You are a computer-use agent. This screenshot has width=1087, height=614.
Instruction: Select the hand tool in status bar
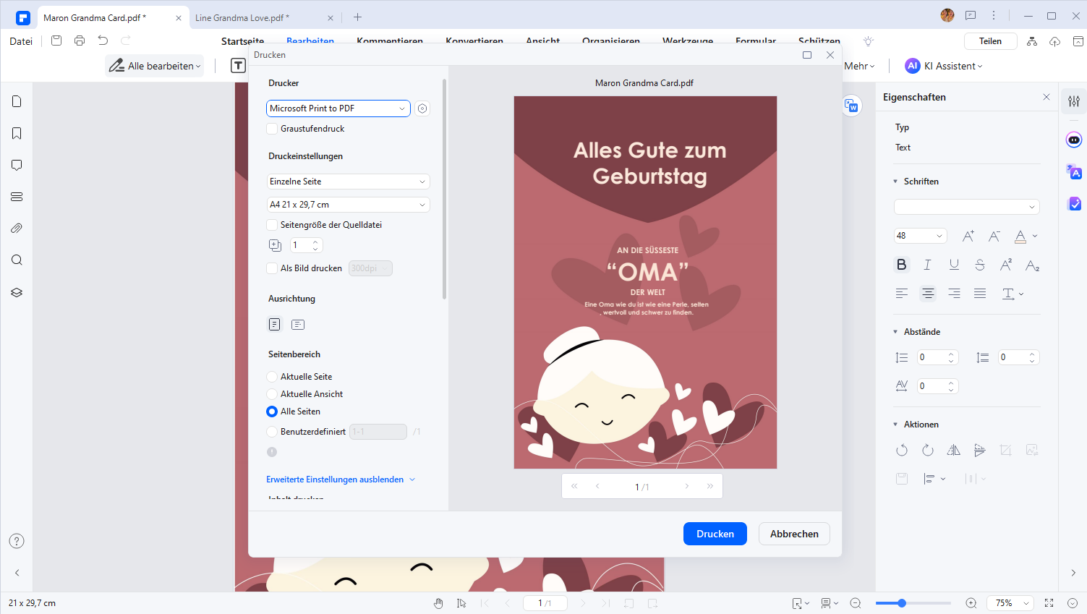tap(438, 603)
